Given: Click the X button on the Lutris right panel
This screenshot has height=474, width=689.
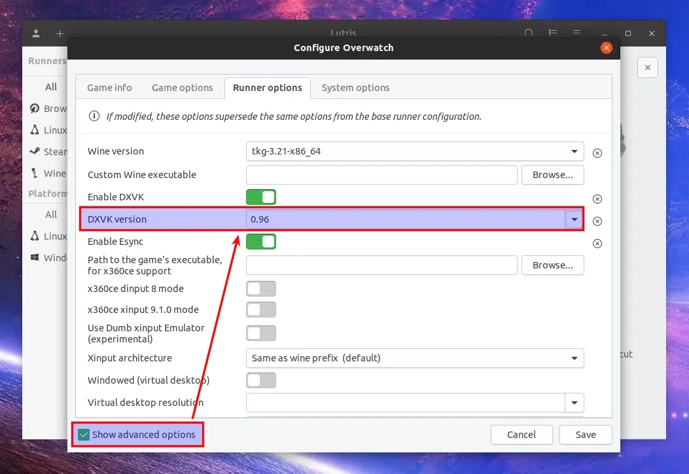Looking at the screenshot, I should [x=648, y=67].
